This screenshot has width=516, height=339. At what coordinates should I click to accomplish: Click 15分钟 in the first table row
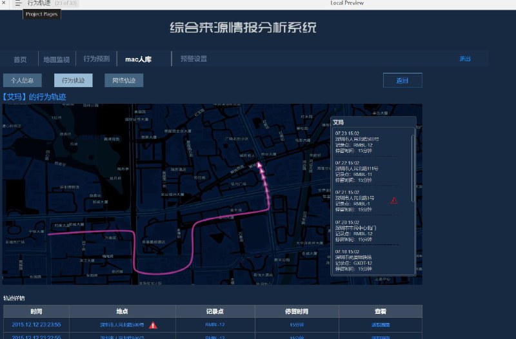pyautogui.click(x=297, y=325)
